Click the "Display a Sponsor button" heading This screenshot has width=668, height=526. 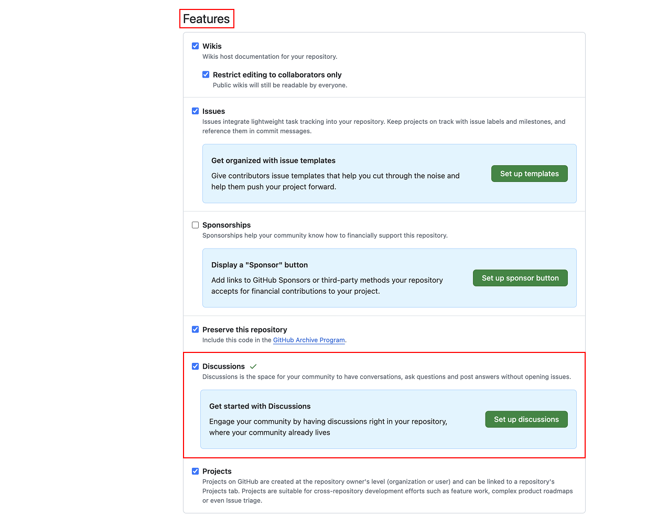(260, 265)
